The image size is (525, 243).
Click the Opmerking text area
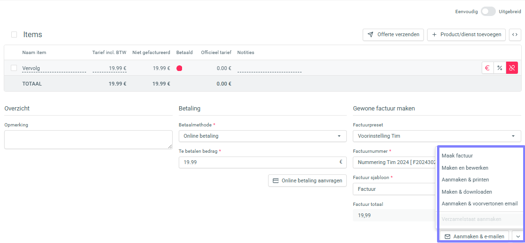[x=88, y=140]
